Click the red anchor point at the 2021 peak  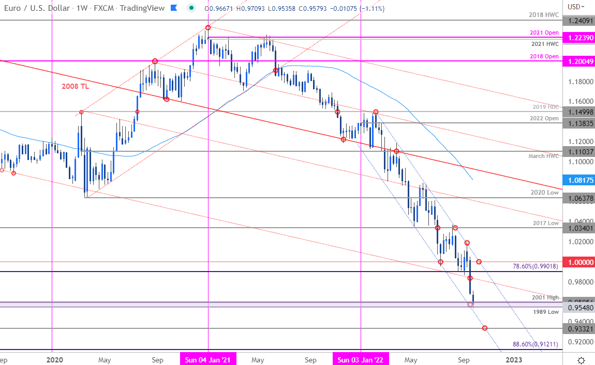click(x=207, y=28)
